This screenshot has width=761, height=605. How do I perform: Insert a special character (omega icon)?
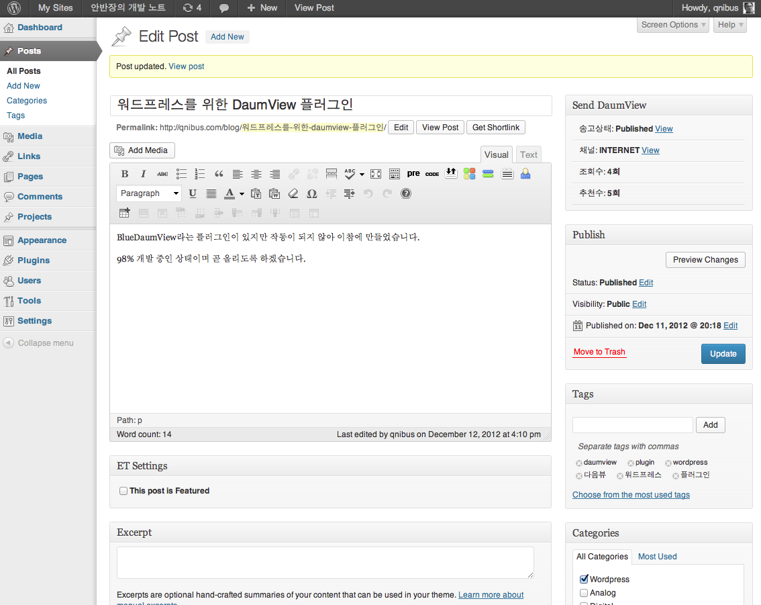(x=311, y=193)
